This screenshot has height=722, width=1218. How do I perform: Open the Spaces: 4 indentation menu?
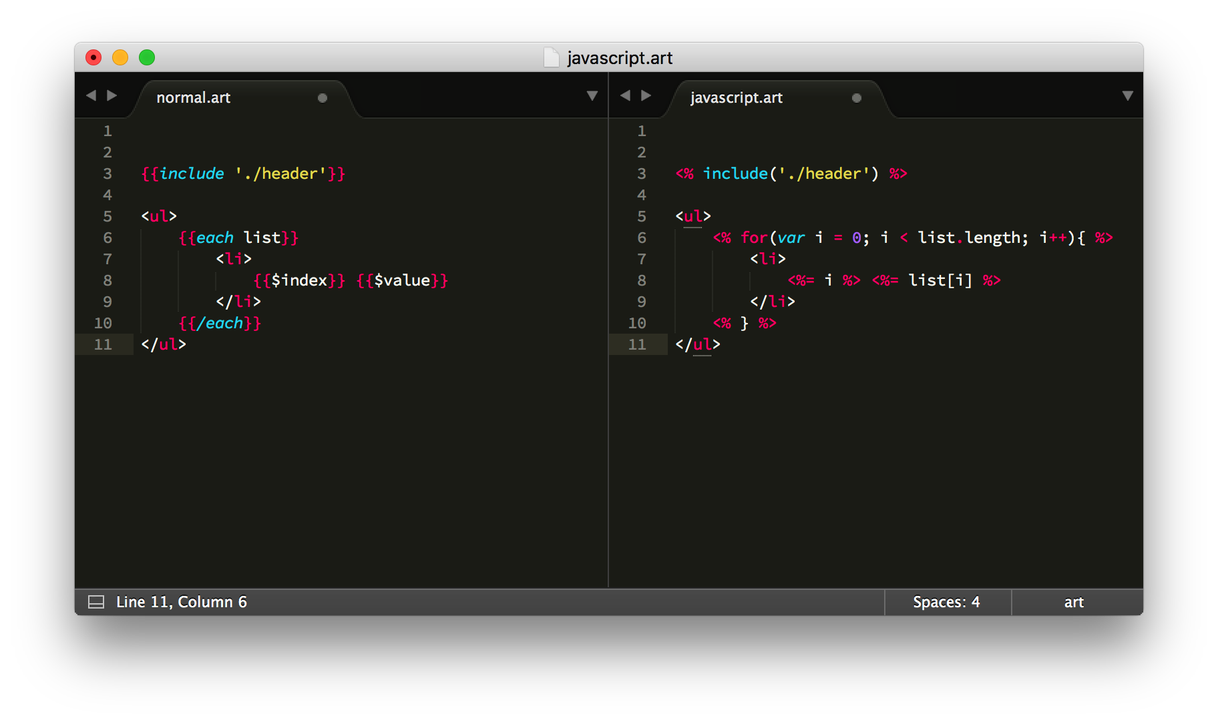[x=946, y=602]
